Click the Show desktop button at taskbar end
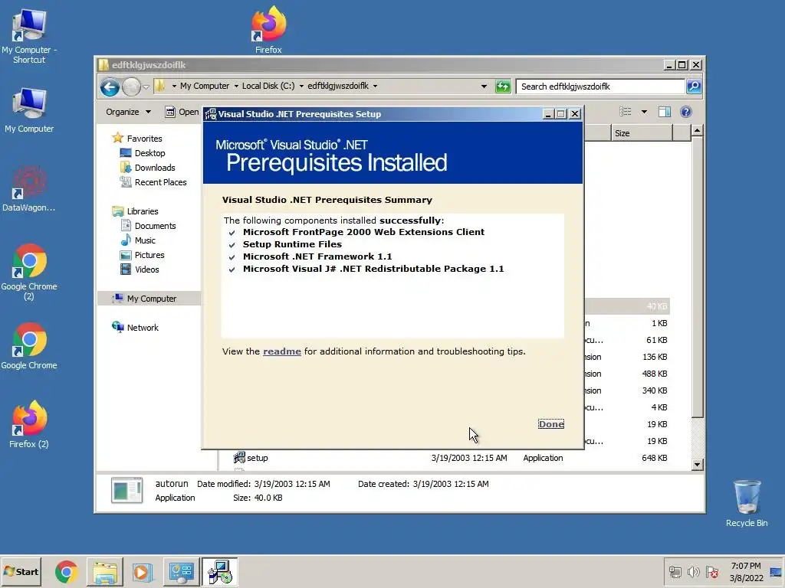This screenshot has width=785, height=588. pos(776,572)
